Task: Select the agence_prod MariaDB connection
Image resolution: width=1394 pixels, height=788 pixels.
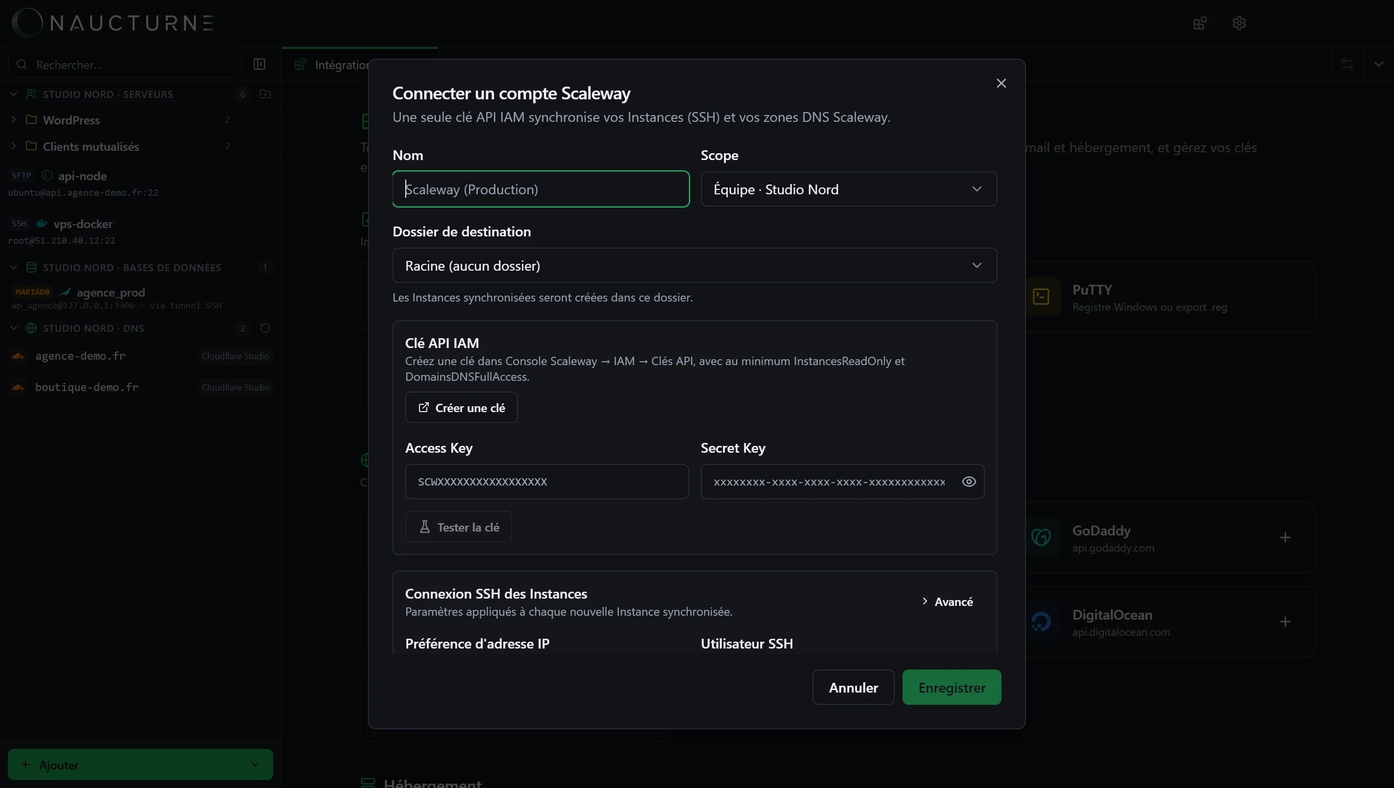Action: click(139, 298)
